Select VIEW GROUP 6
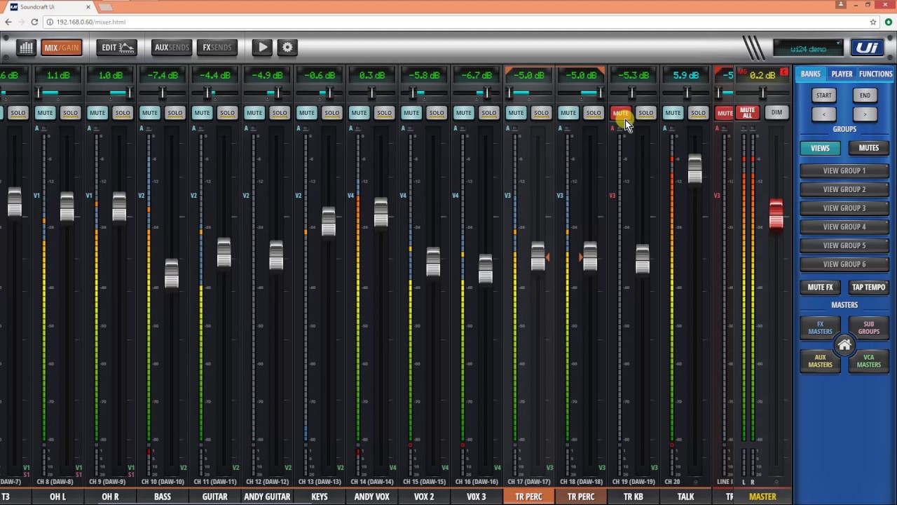This screenshot has height=505, width=897. 844,264
